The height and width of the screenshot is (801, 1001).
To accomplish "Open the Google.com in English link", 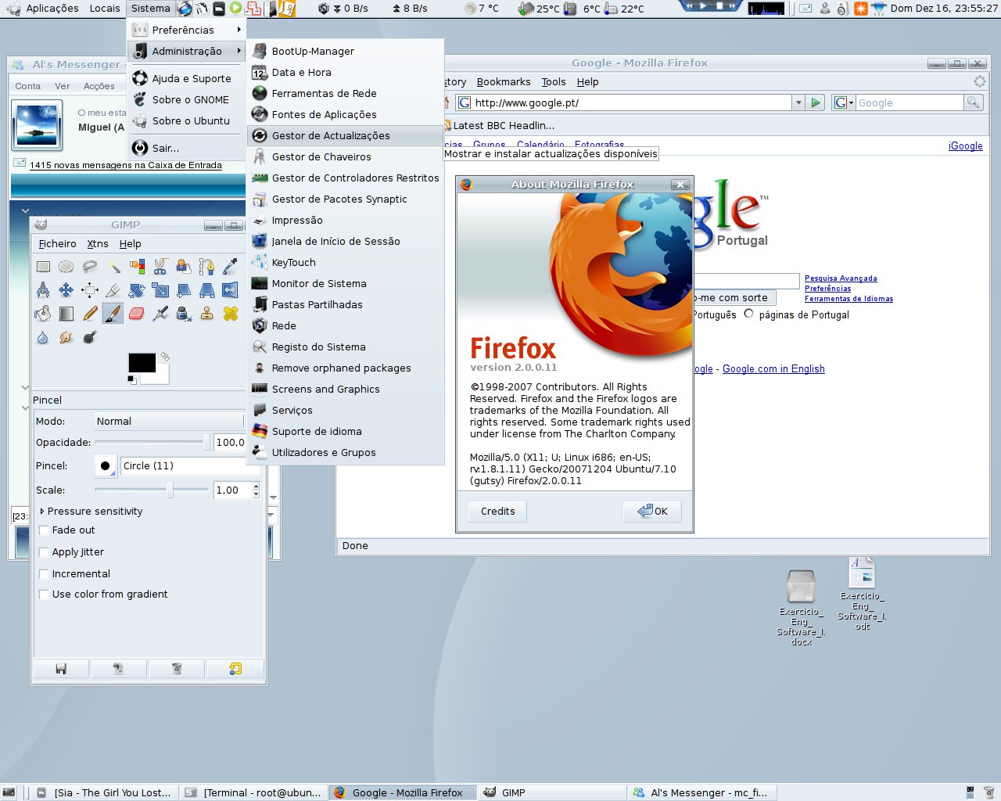I will [x=773, y=369].
